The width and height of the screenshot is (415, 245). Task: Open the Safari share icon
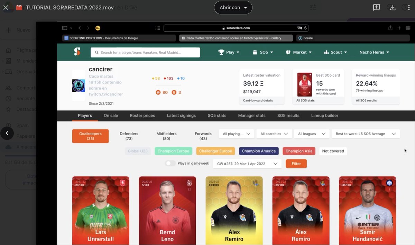390,28
